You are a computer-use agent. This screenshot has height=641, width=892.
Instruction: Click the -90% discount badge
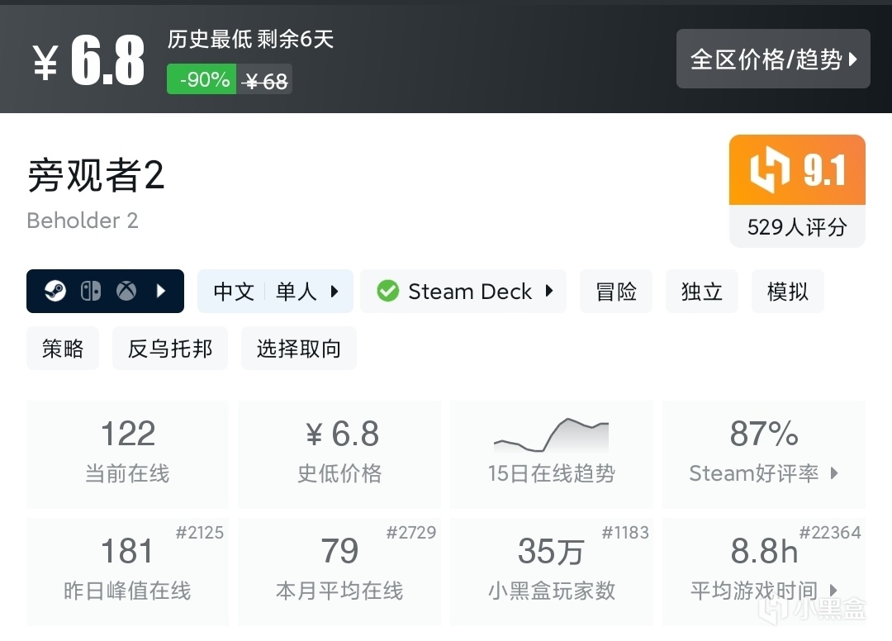(202, 79)
